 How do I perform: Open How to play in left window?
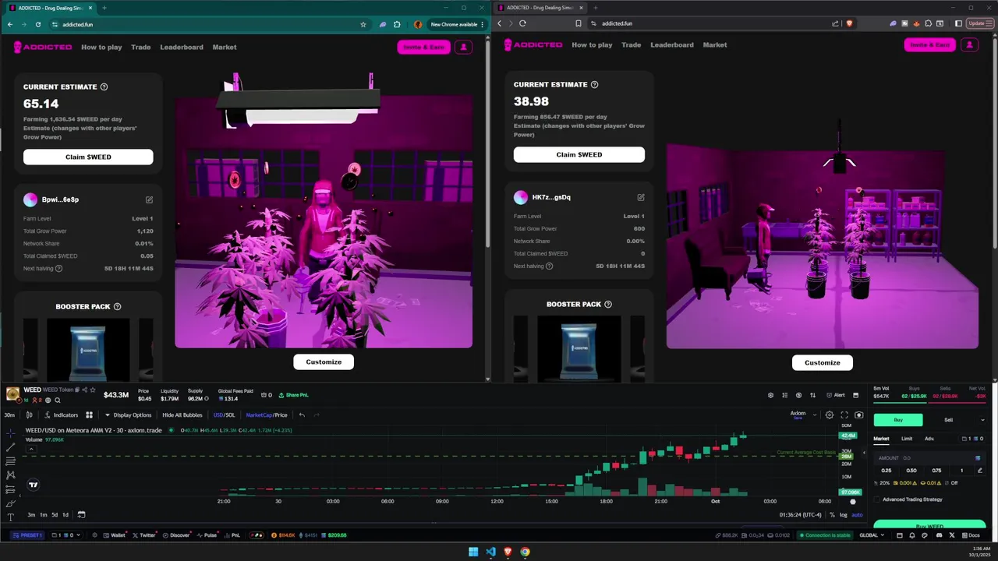coord(101,47)
